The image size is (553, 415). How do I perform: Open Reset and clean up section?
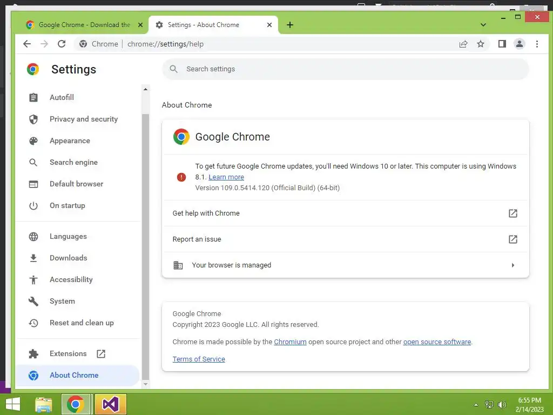point(78,323)
